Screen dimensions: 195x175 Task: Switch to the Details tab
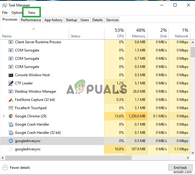pos(98,20)
